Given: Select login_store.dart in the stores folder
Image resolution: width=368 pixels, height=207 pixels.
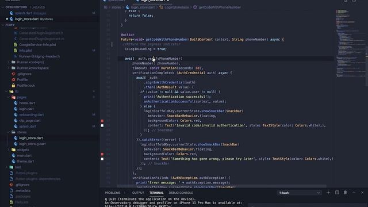Looking at the screenshot, I should [x=31, y=138].
